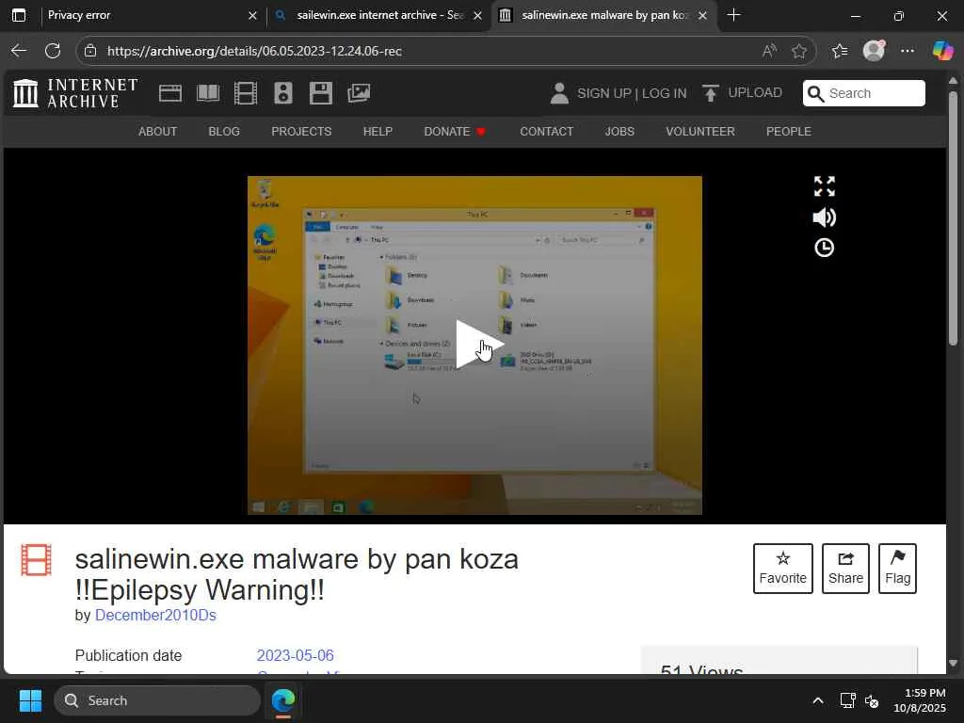Open the Audio speaker icon
964x723 pixels.
[283, 93]
